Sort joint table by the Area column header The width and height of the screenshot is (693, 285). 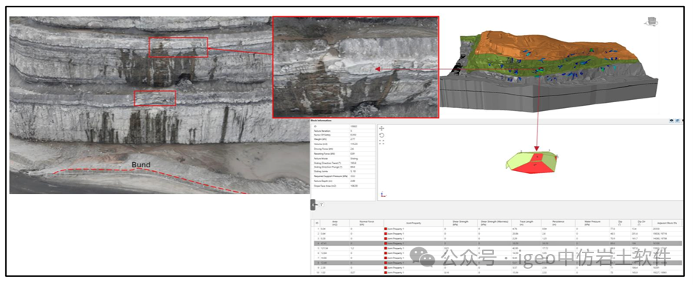click(335, 224)
